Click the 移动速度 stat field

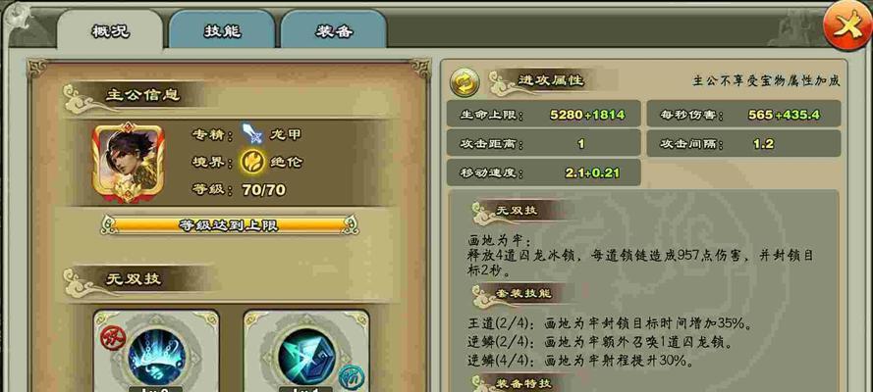coord(543,172)
